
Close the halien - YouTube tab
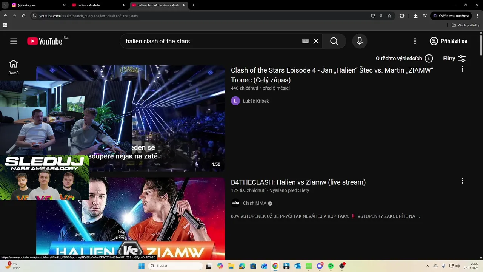click(124, 5)
